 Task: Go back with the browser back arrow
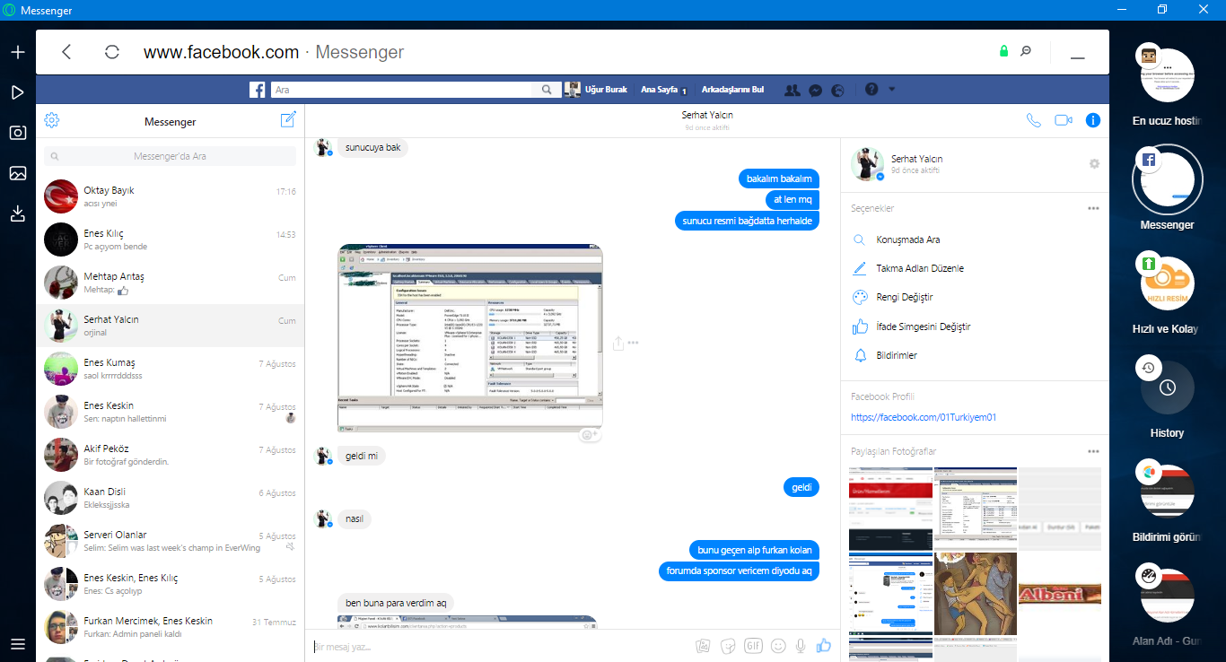click(x=66, y=52)
